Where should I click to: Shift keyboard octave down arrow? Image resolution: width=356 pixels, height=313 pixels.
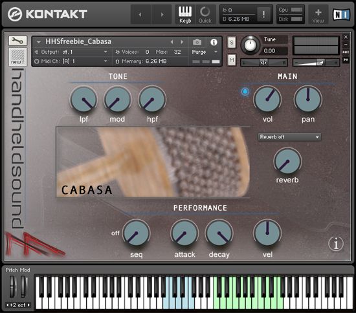point(8,305)
